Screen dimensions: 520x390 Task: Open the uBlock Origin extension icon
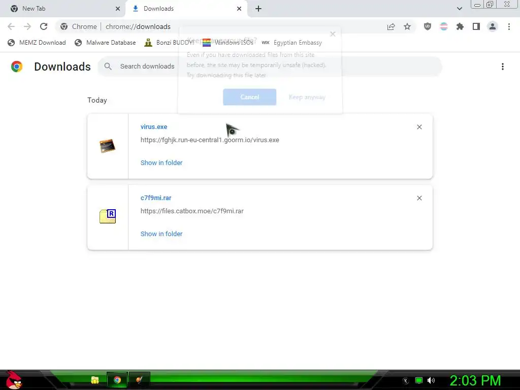pyautogui.click(x=428, y=26)
